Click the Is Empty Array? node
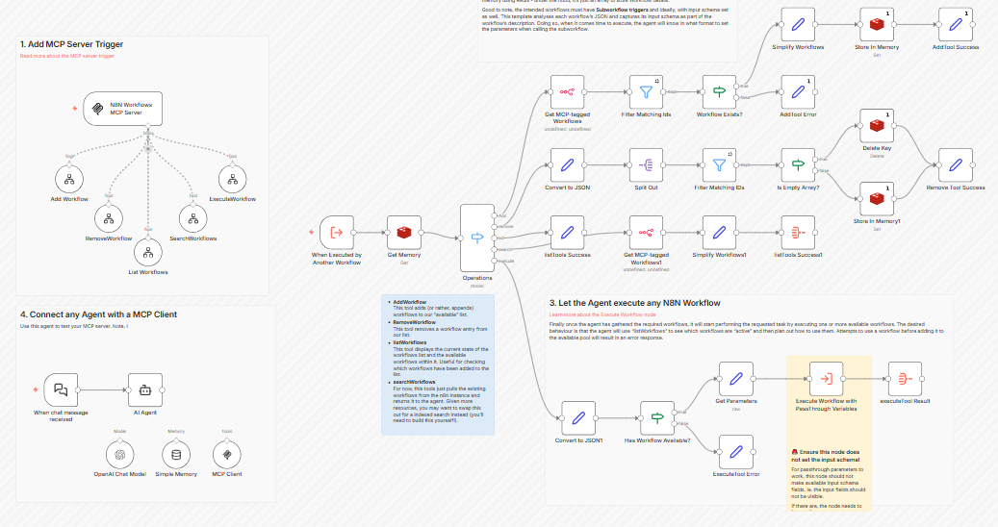Image resolution: width=998 pixels, height=527 pixels. 798,165
